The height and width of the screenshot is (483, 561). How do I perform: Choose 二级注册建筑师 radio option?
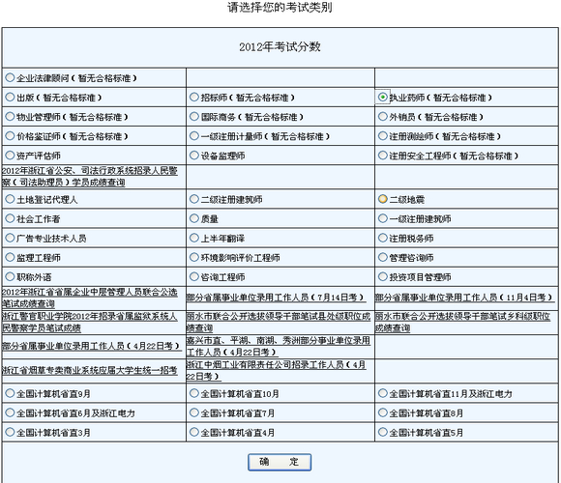pos(193,199)
